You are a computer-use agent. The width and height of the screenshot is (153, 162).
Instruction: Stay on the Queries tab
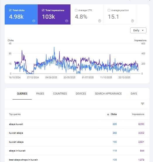click(x=22, y=94)
